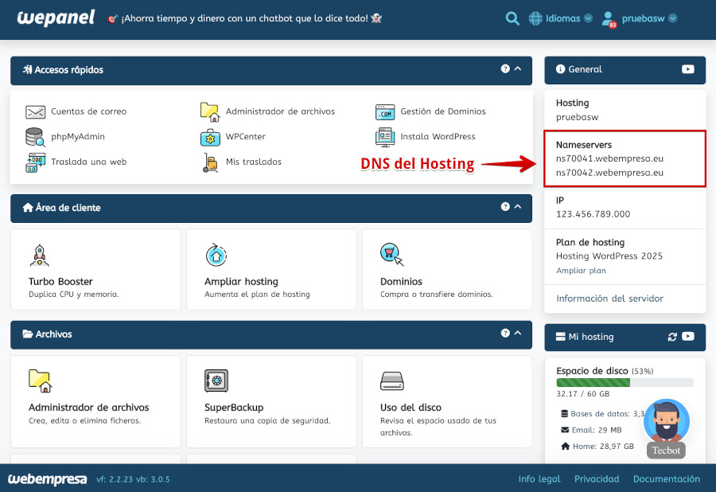Open the Info legal footer link

(x=539, y=478)
